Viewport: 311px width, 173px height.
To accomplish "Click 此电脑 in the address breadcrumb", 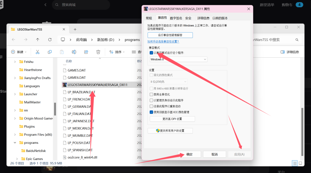I will point(81,40).
